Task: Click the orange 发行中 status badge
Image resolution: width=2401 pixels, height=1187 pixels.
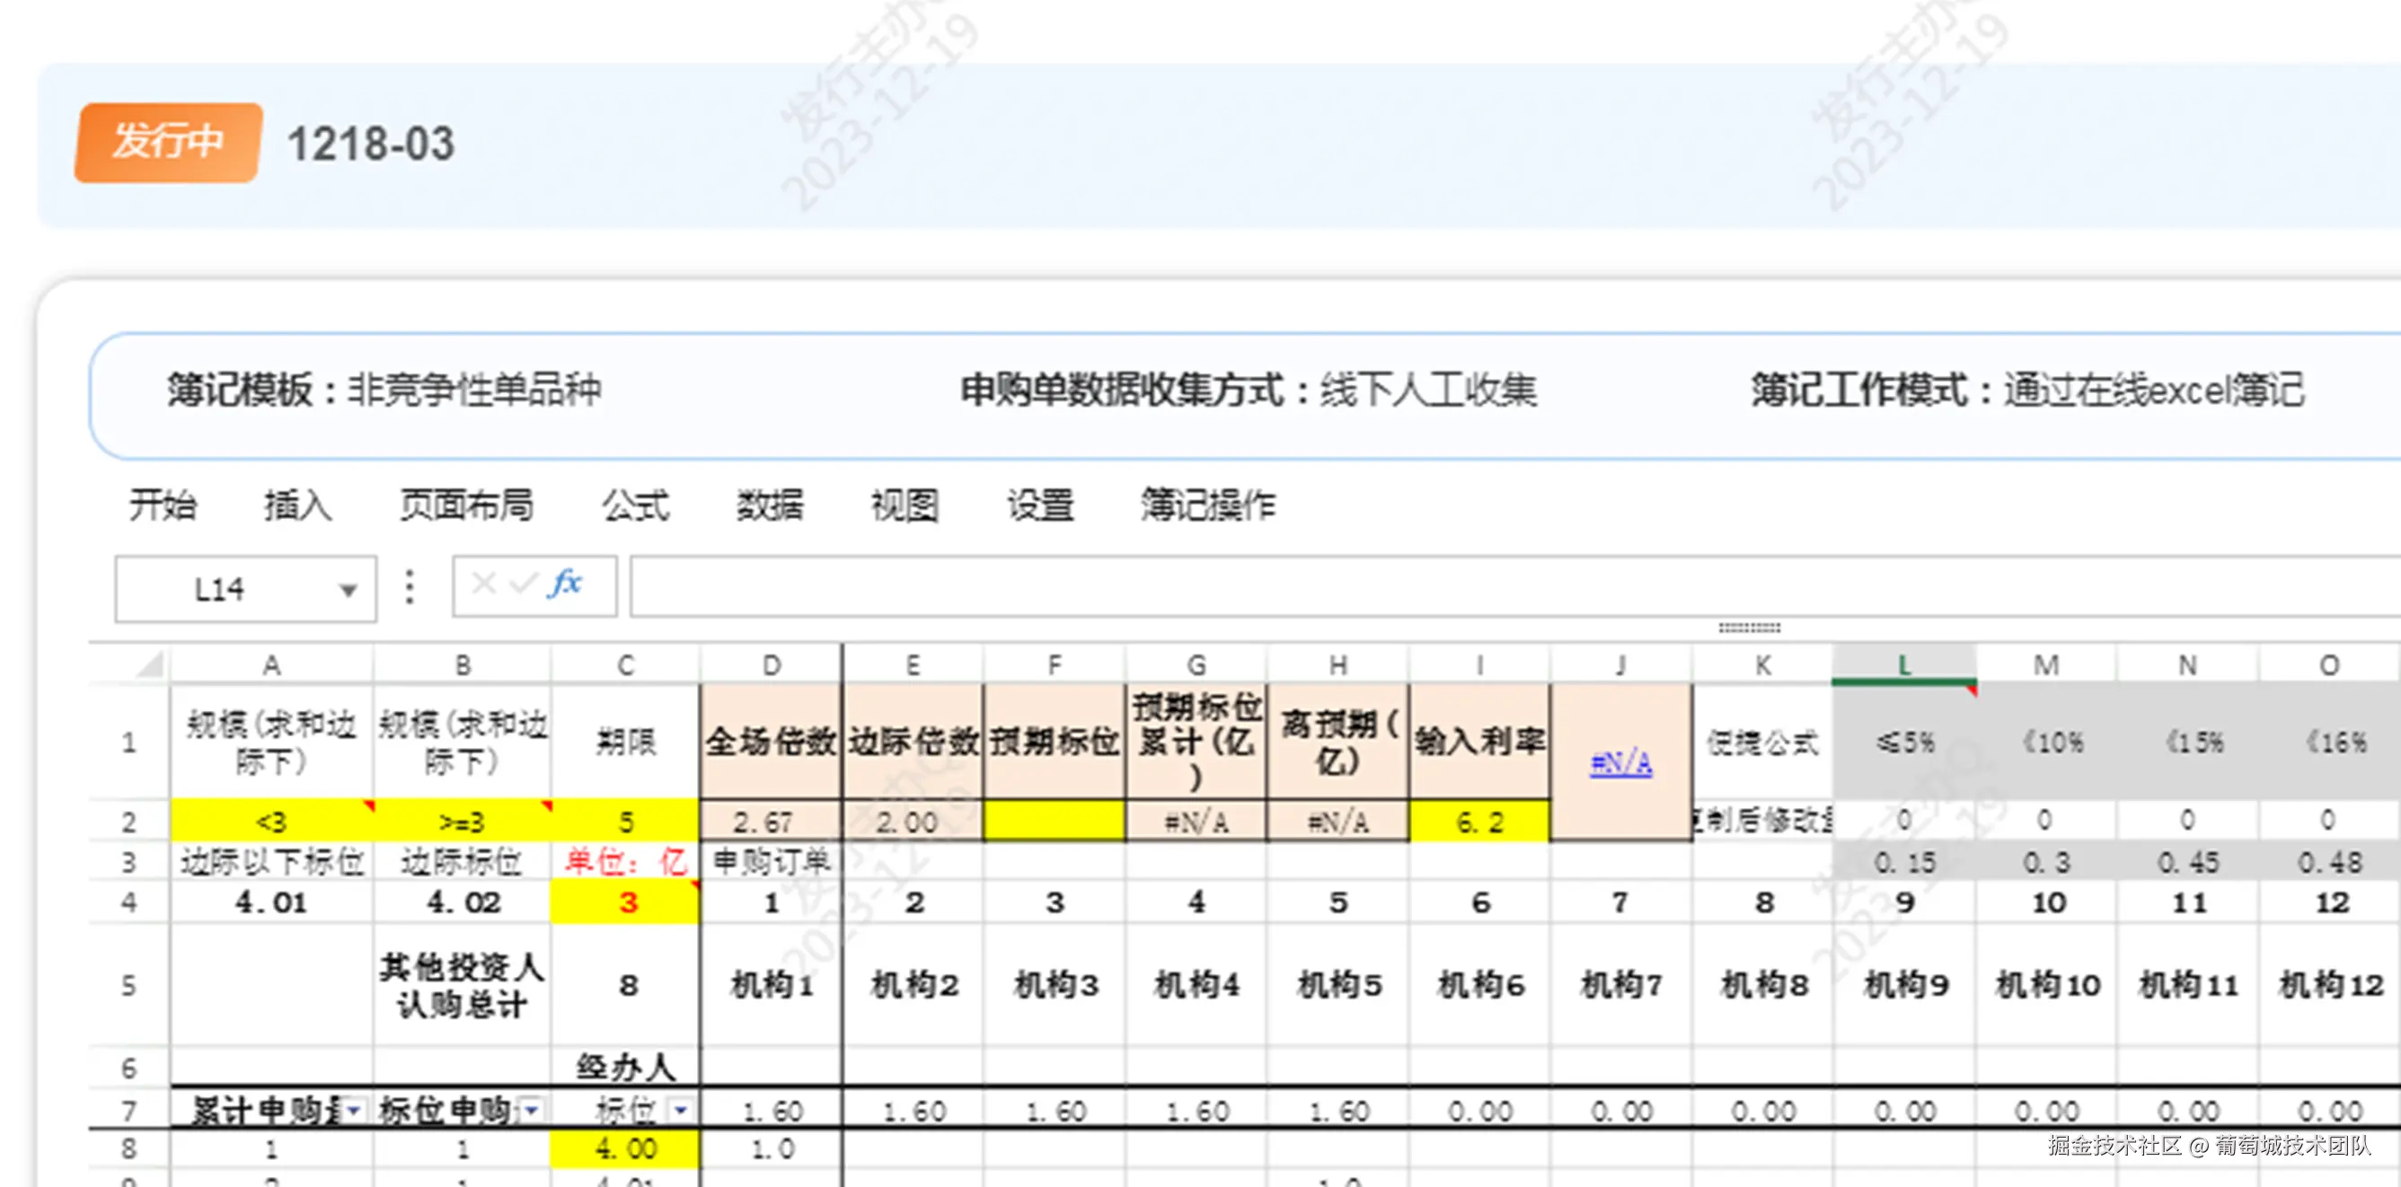Action: point(169,143)
